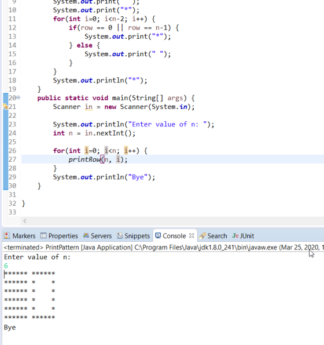Click the "Enter value of n: " string literal
The width and height of the screenshot is (324, 345).
point(167,124)
